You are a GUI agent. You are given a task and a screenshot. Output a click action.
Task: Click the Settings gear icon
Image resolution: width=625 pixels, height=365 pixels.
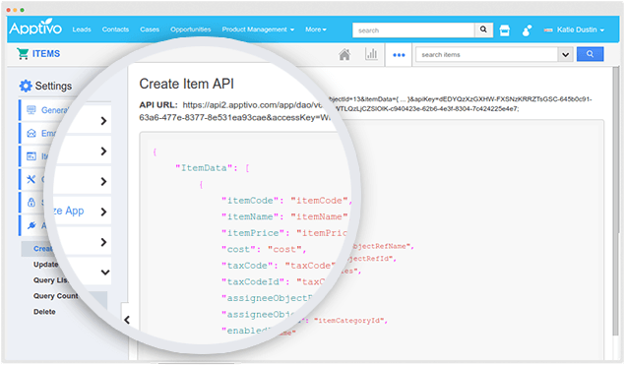click(x=26, y=86)
